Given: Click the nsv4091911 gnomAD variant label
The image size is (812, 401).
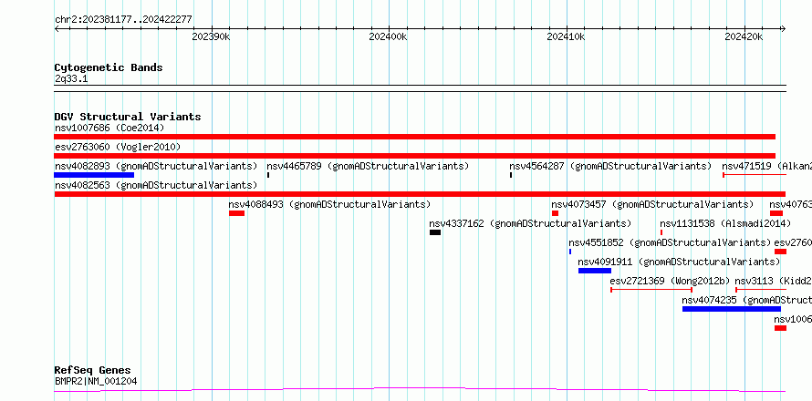Looking at the screenshot, I should pos(679,262).
